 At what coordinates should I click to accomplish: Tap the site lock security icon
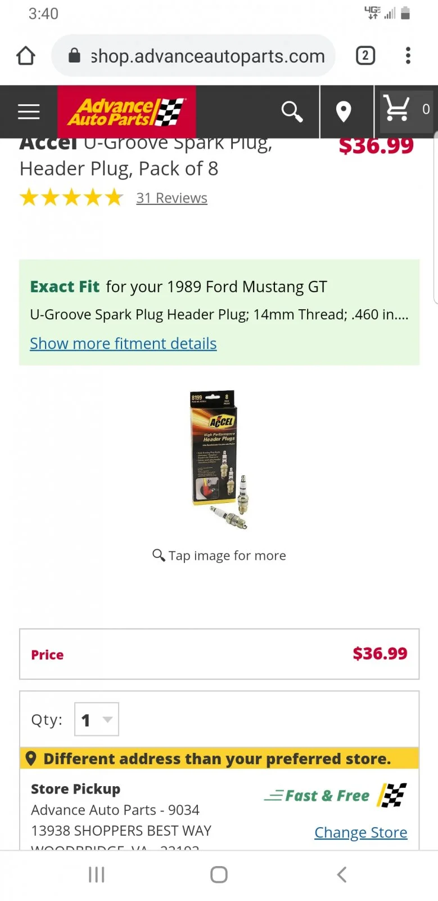click(x=74, y=56)
